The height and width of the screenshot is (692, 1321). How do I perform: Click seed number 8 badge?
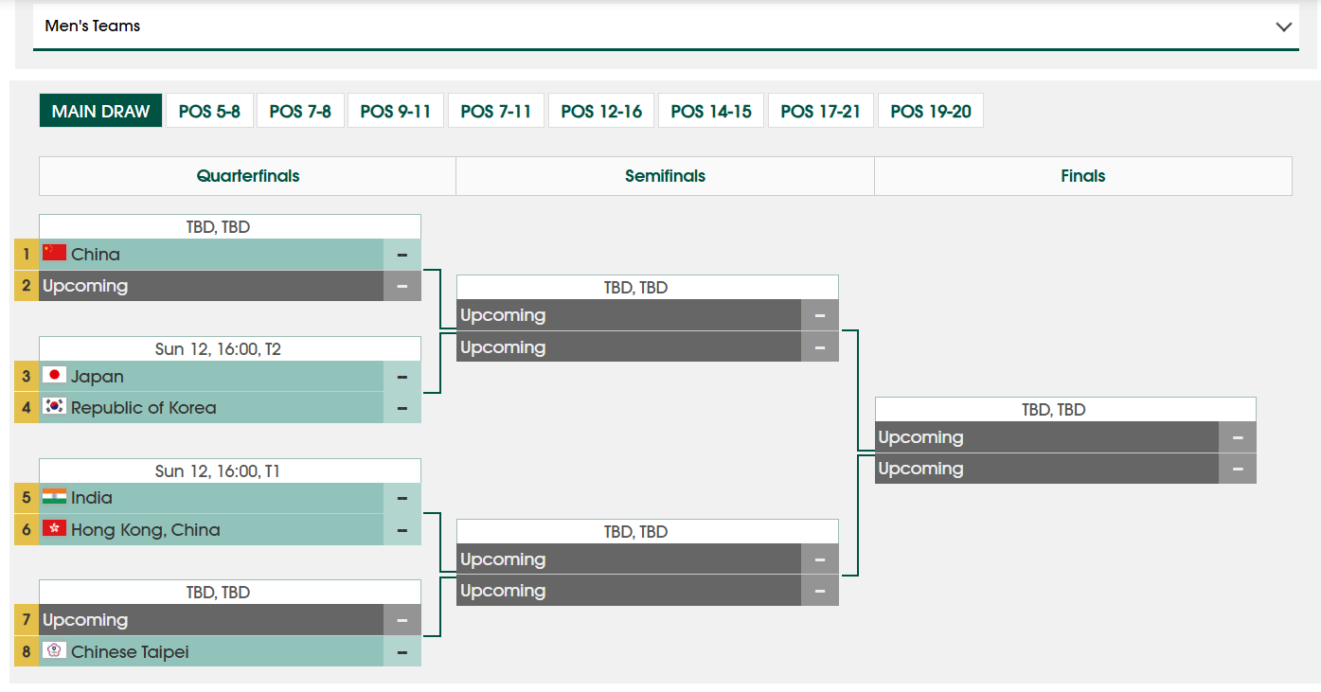coord(27,651)
